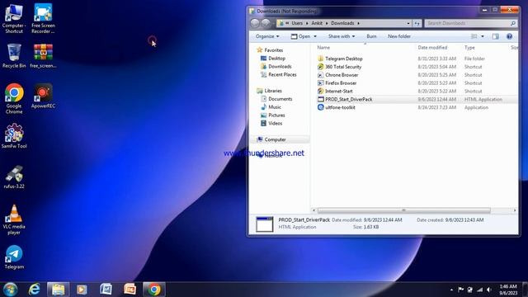This screenshot has height=297, width=528.
Task: Click the horizontal scrollbar in file list
Action: coord(403,210)
